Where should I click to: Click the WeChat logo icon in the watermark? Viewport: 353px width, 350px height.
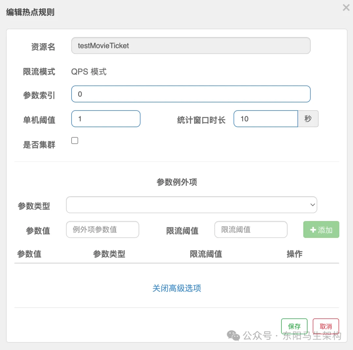coord(233,336)
